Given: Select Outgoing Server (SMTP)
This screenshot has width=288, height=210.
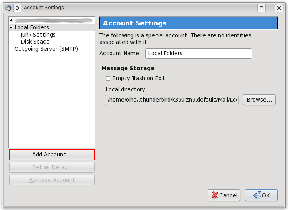Looking at the screenshot, I should pyautogui.click(x=46, y=49).
